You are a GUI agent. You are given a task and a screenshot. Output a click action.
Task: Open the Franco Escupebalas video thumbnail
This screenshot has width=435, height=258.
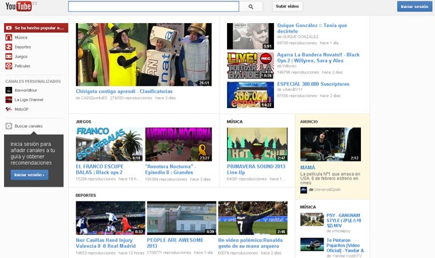[x=109, y=145]
